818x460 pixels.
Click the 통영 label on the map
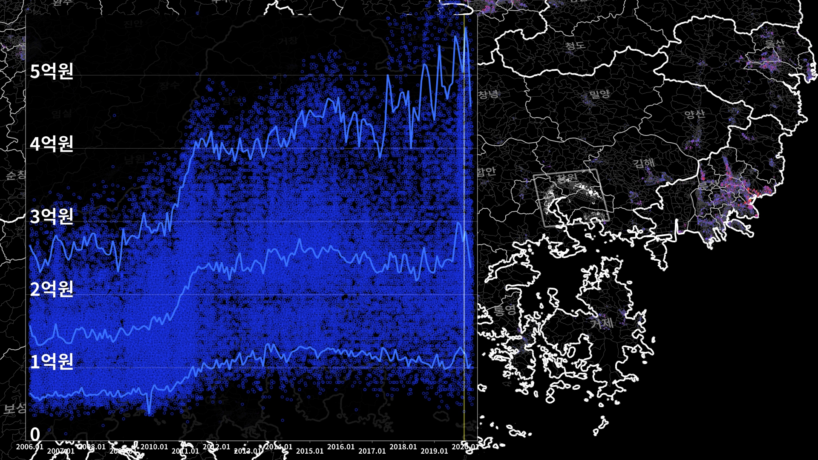(x=505, y=310)
